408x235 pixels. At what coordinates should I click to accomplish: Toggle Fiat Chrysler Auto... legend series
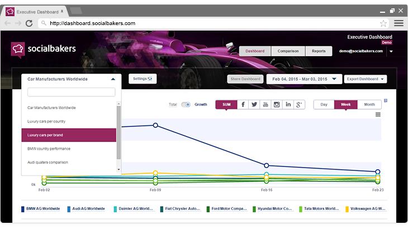point(180,209)
